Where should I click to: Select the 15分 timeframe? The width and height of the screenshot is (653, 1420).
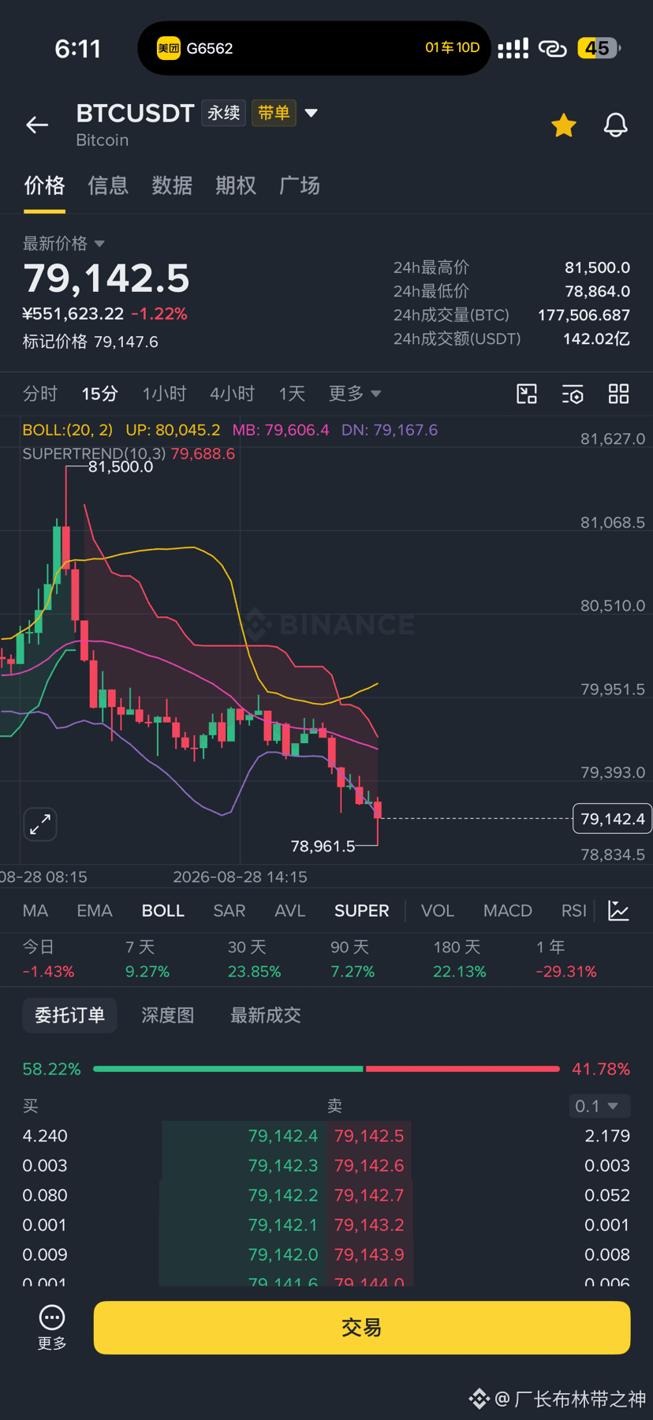[100, 394]
